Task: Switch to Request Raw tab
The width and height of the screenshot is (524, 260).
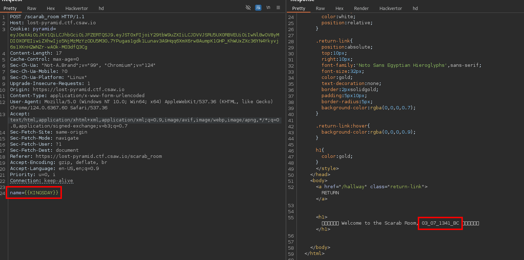Action: [32, 8]
